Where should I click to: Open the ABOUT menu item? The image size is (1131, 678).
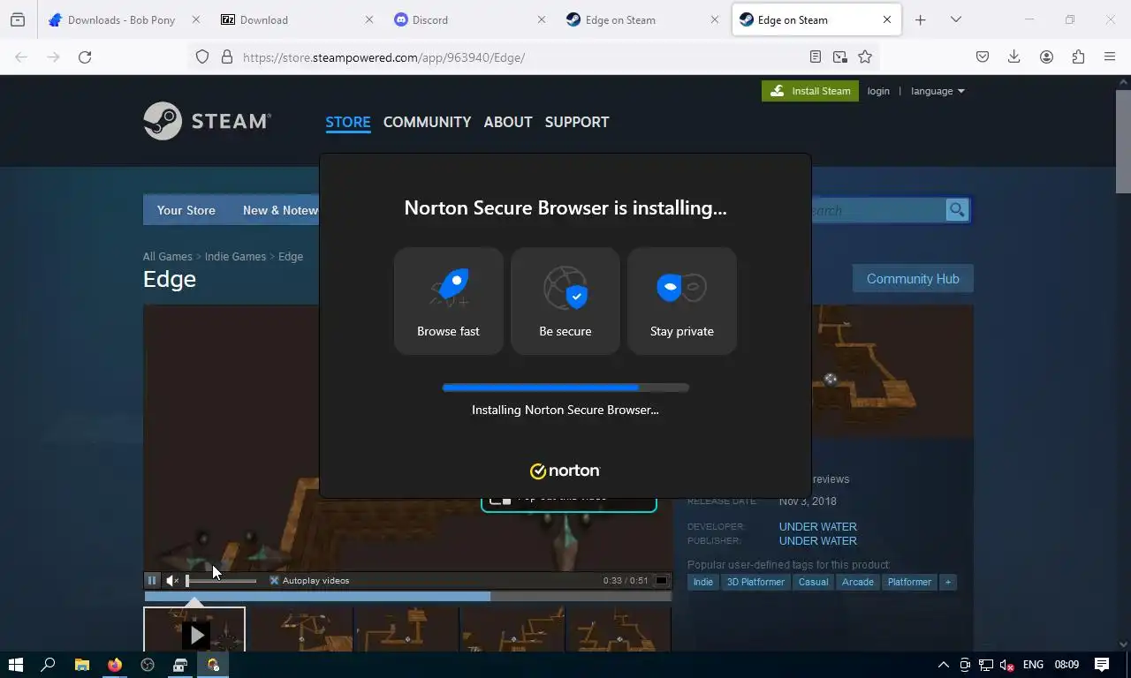pyautogui.click(x=508, y=122)
